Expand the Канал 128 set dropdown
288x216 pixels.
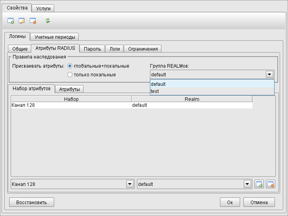(x=130, y=184)
